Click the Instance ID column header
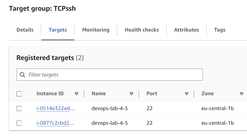The width and height of the screenshot is (247, 138). [50, 94]
